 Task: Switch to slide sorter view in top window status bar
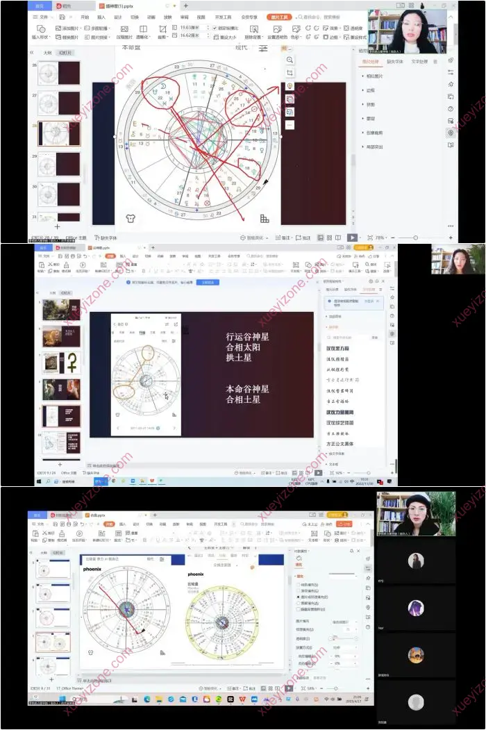click(329, 238)
